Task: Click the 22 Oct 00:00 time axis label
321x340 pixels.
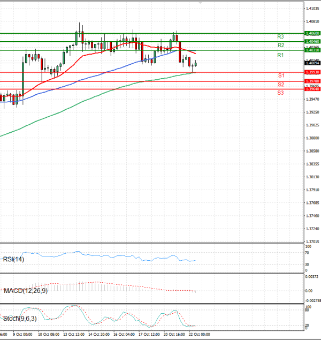Action: [x=199, y=335]
